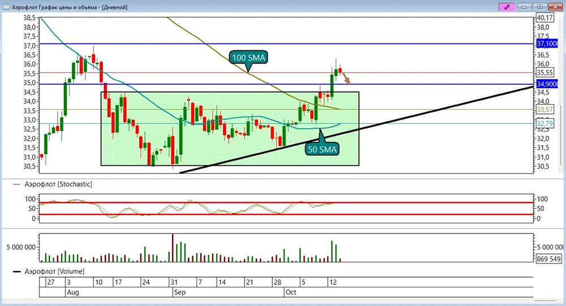Click date label 21 on time axis
Image resolution: width=566 pixels, height=306 pixels.
coord(250,282)
